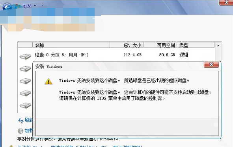233x147 pixels.
Task: Click the refresh icon next to 刷新
Action: point(21,120)
